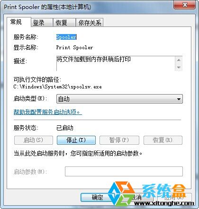Viewport: 199px width, 209px height.
Task: Switch to the 登录 tab
Action: click(42, 23)
